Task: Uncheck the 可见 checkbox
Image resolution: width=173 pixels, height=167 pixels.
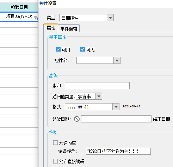Action: tap(82, 49)
